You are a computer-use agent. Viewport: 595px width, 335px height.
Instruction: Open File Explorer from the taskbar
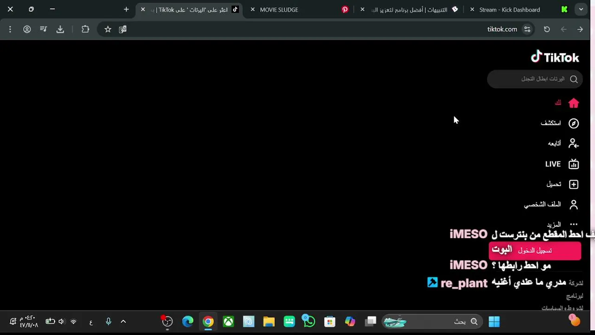(x=269, y=322)
